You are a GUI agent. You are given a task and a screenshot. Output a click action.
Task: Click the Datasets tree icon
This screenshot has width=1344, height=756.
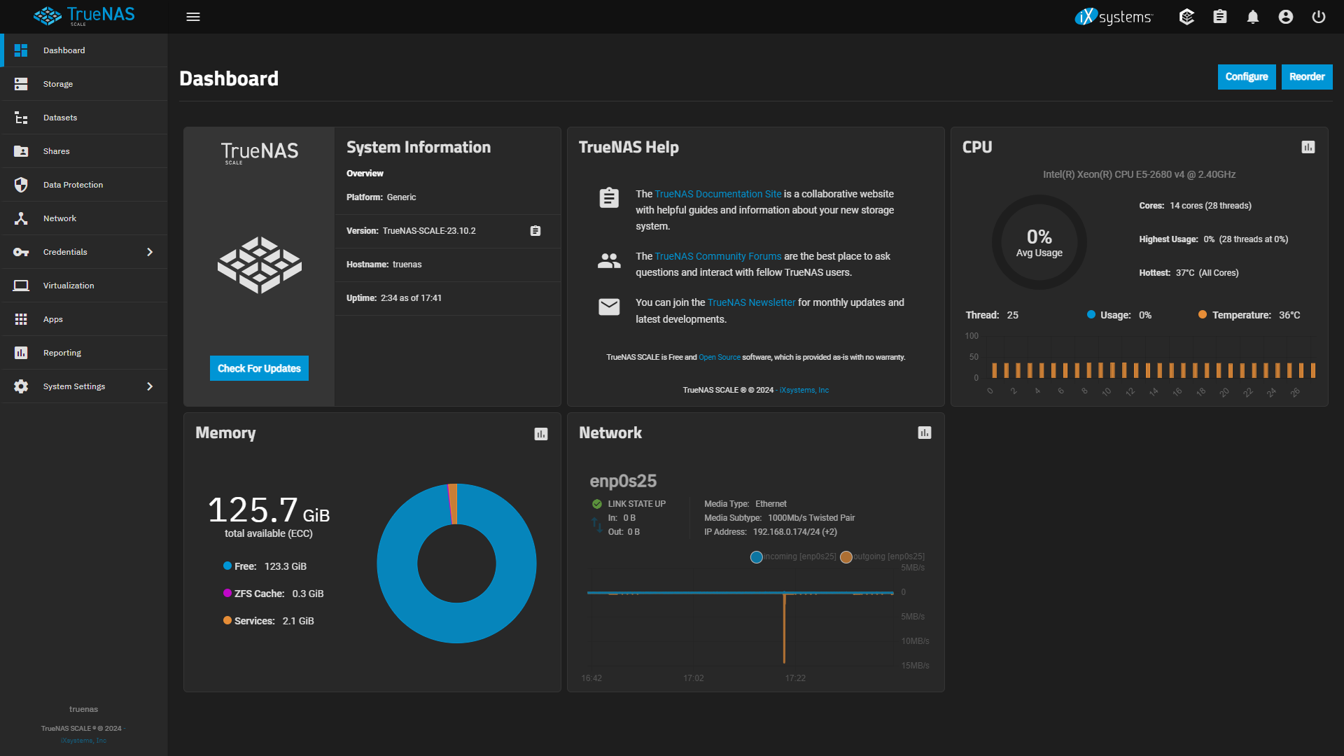click(21, 118)
